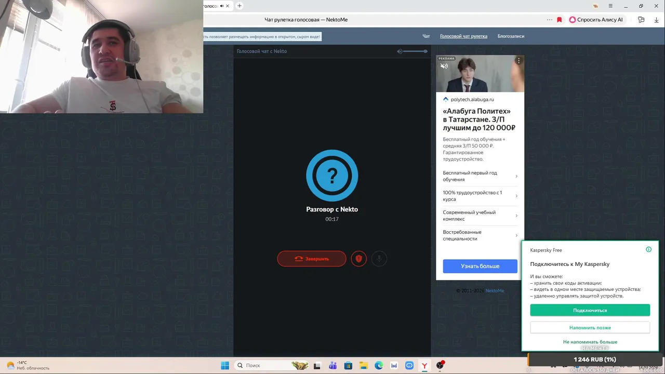Click the ad video thumbnail

tap(480, 73)
